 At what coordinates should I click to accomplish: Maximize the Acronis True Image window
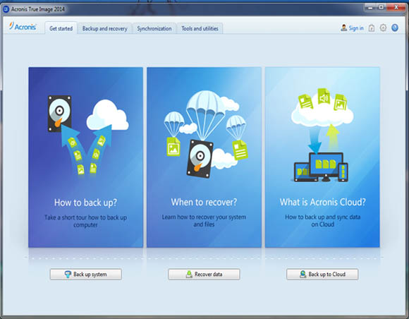381,8
